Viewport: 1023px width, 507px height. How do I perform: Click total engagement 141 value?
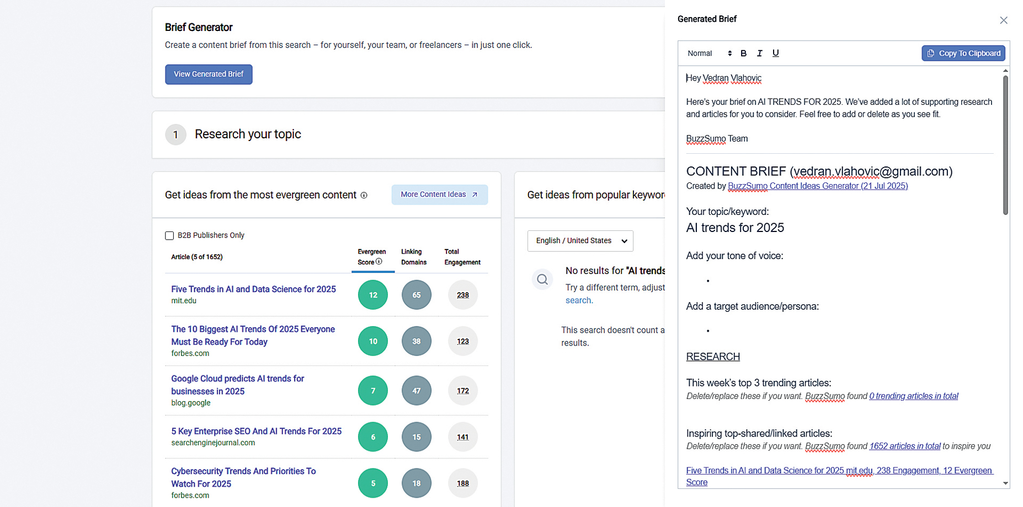(463, 437)
